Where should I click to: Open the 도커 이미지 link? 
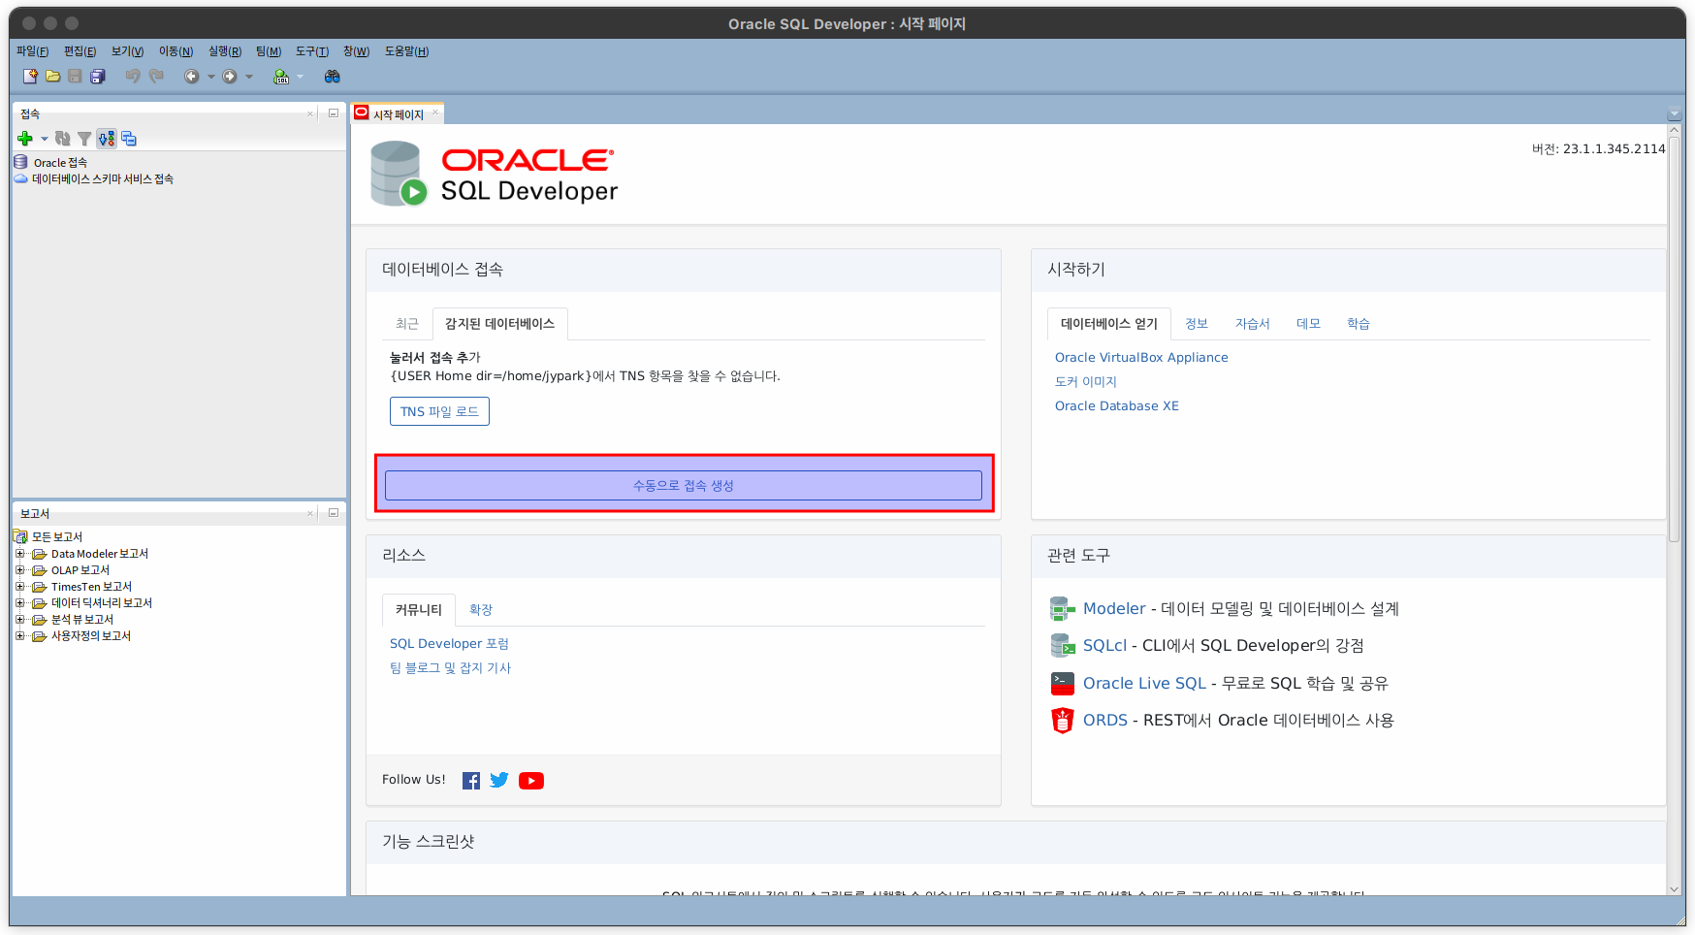1086,382
